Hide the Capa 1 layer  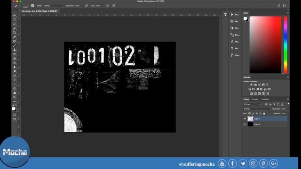click(x=245, y=119)
